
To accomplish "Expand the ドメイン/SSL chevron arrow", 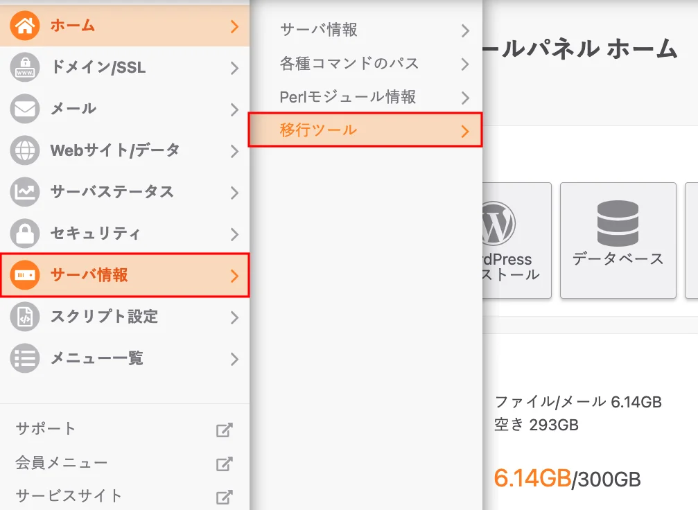I will [x=234, y=68].
